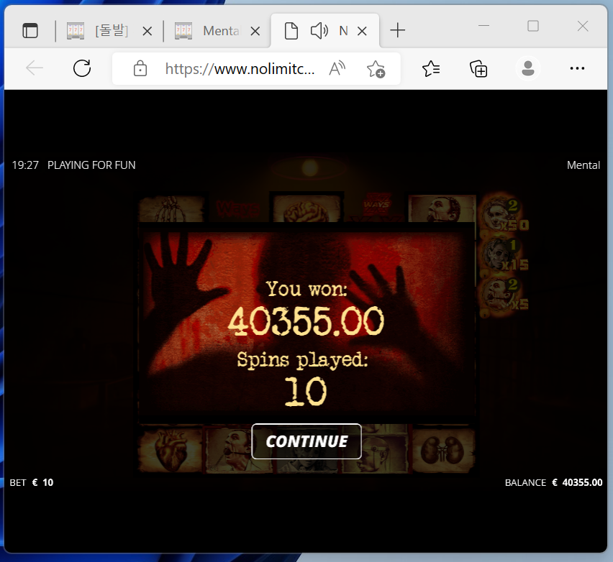Screen dimensions: 613x562
Task: Open a new tab with plus button
Action: click(x=398, y=30)
